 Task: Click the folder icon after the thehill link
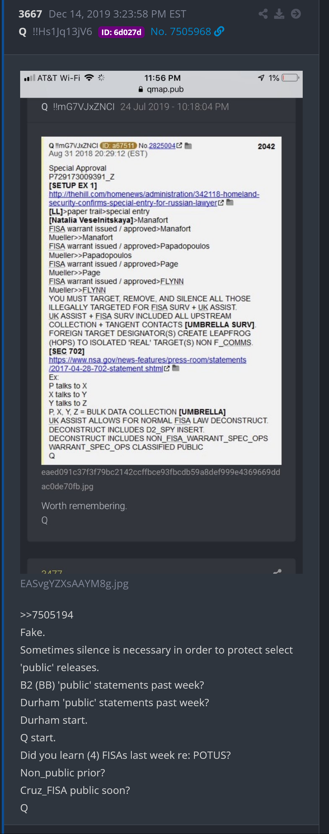coord(230,202)
